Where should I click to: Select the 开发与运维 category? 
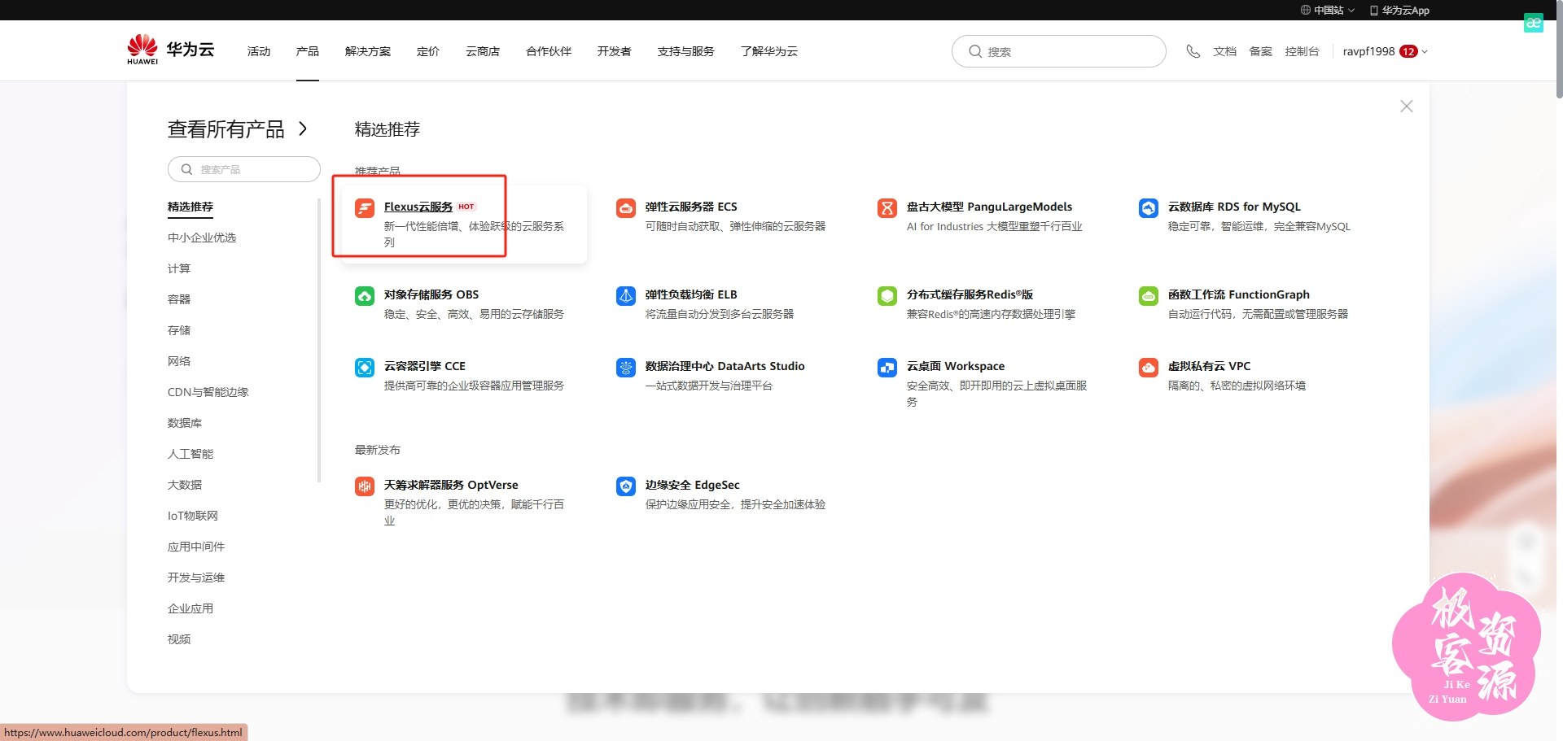[196, 578]
